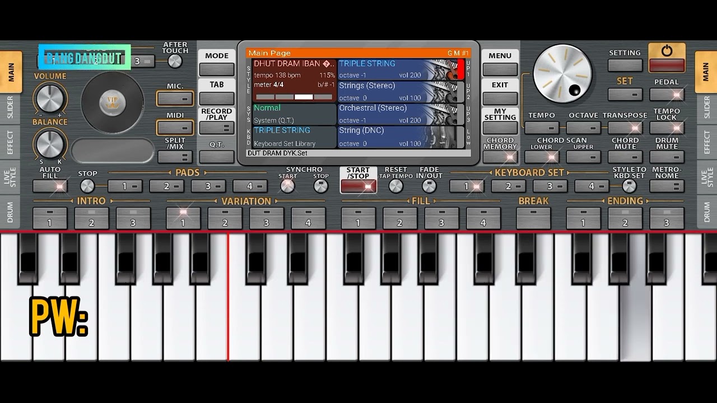Open My Setting
717x403 pixels.
coord(500,128)
